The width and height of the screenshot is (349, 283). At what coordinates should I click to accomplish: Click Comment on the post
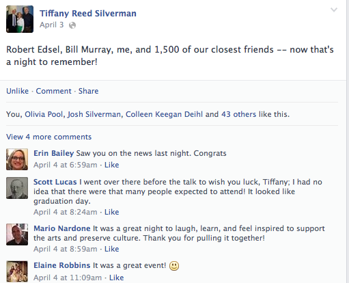tap(53, 91)
